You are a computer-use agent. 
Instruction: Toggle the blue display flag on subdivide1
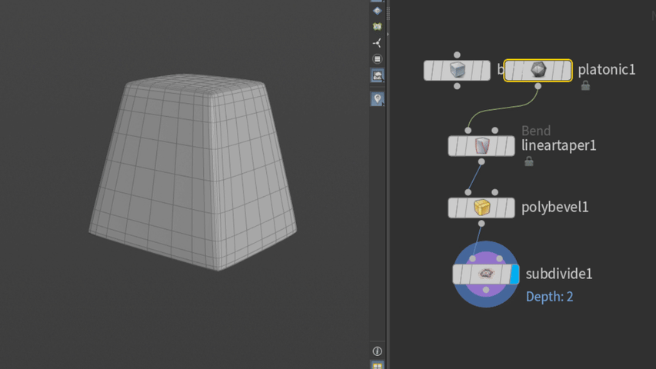[x=514, y=274]
